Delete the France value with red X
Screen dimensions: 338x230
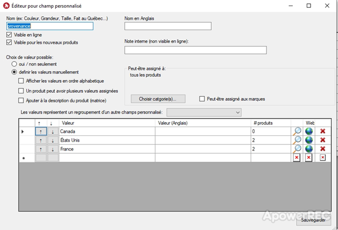[323, 149]
